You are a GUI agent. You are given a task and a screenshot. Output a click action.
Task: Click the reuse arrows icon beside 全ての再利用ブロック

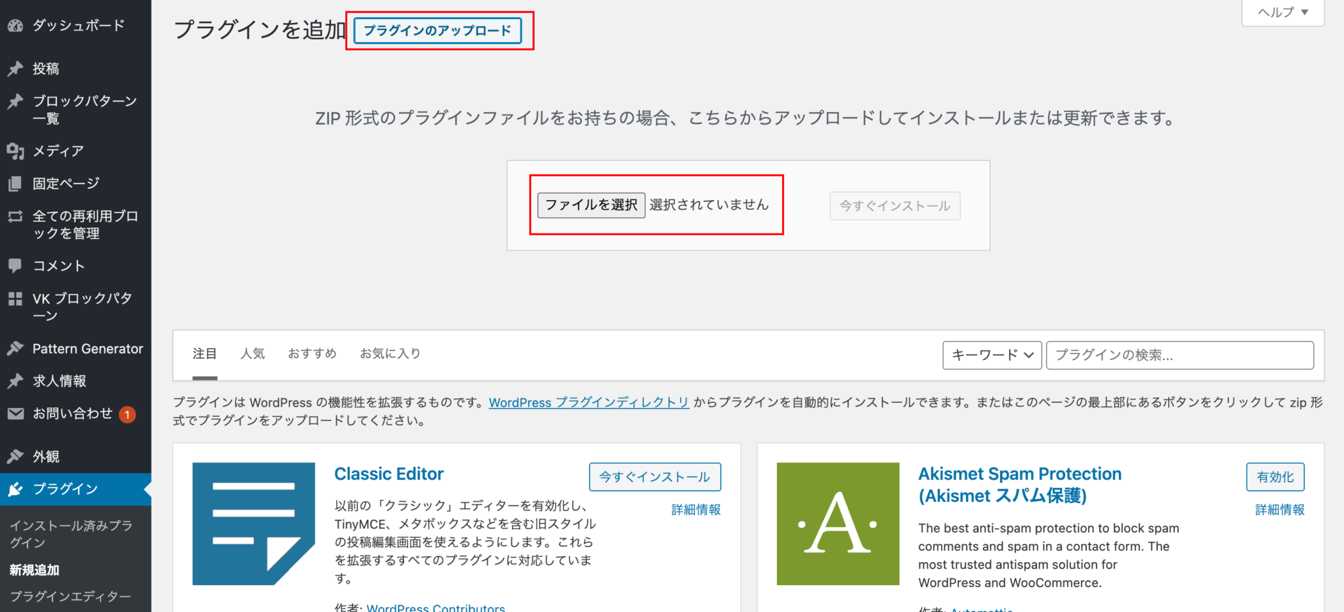15,216
